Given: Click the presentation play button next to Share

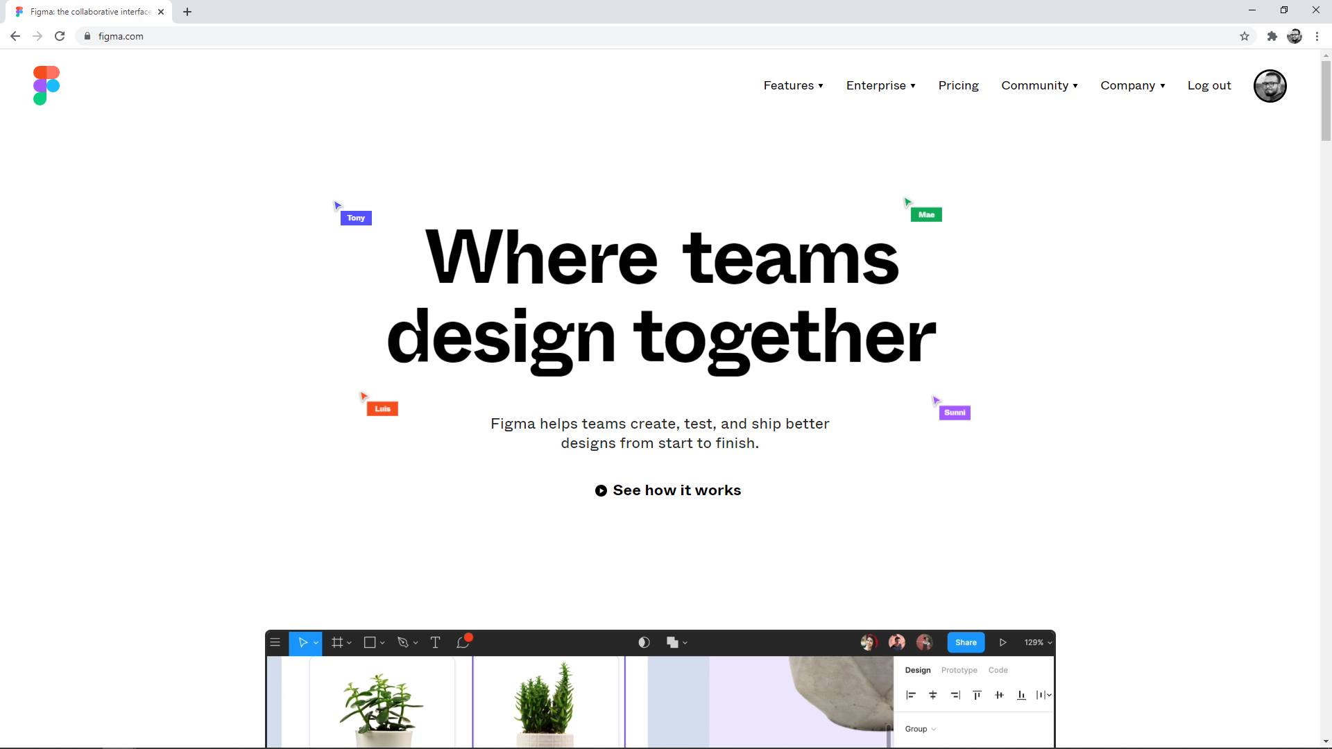Looking at the screenshot, I should (1002, 642).
